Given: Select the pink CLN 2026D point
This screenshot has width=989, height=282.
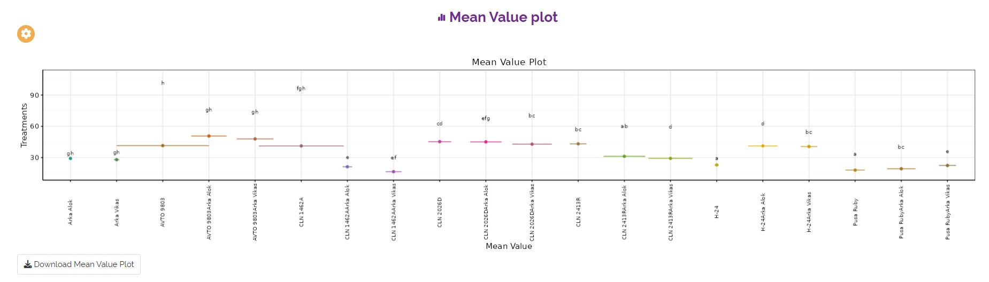Looking at the screenshot, I should (x=440, y=142).
